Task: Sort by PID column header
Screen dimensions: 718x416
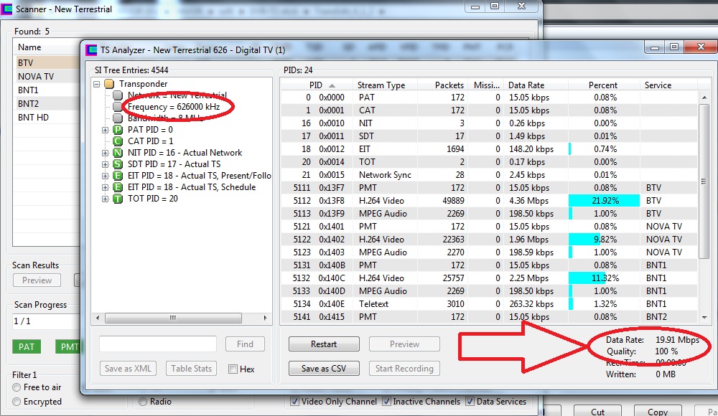Action: pos(317,85)
